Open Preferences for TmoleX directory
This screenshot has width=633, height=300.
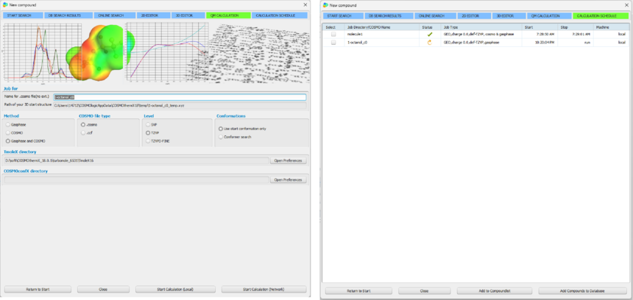coord(289,160)
